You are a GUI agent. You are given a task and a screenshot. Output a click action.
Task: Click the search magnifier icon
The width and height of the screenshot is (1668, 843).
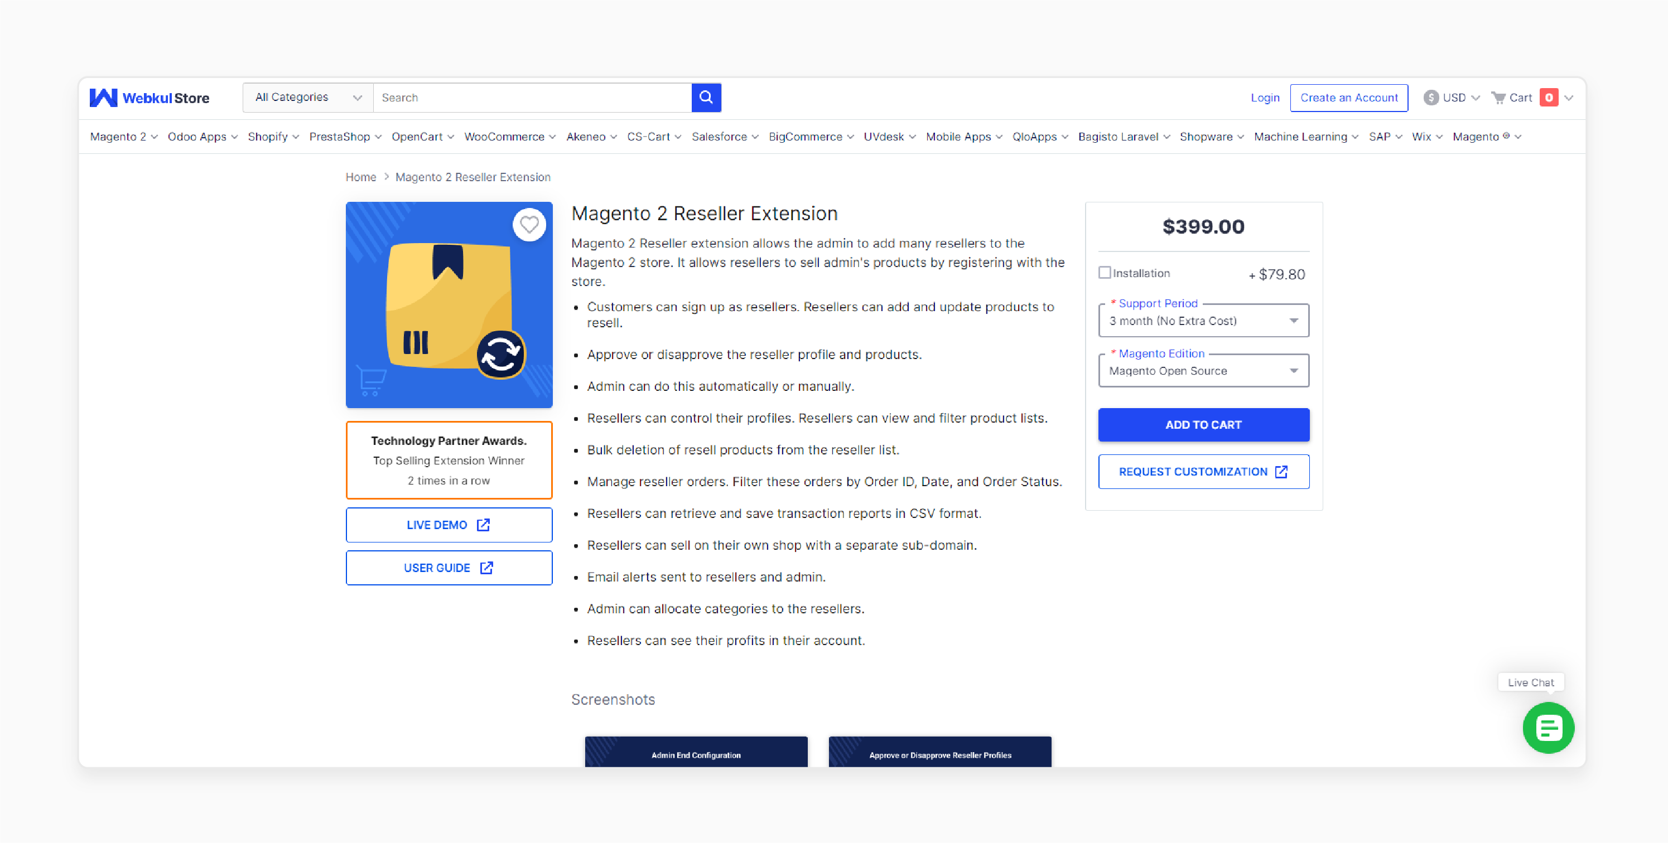[x=707, y=97]
